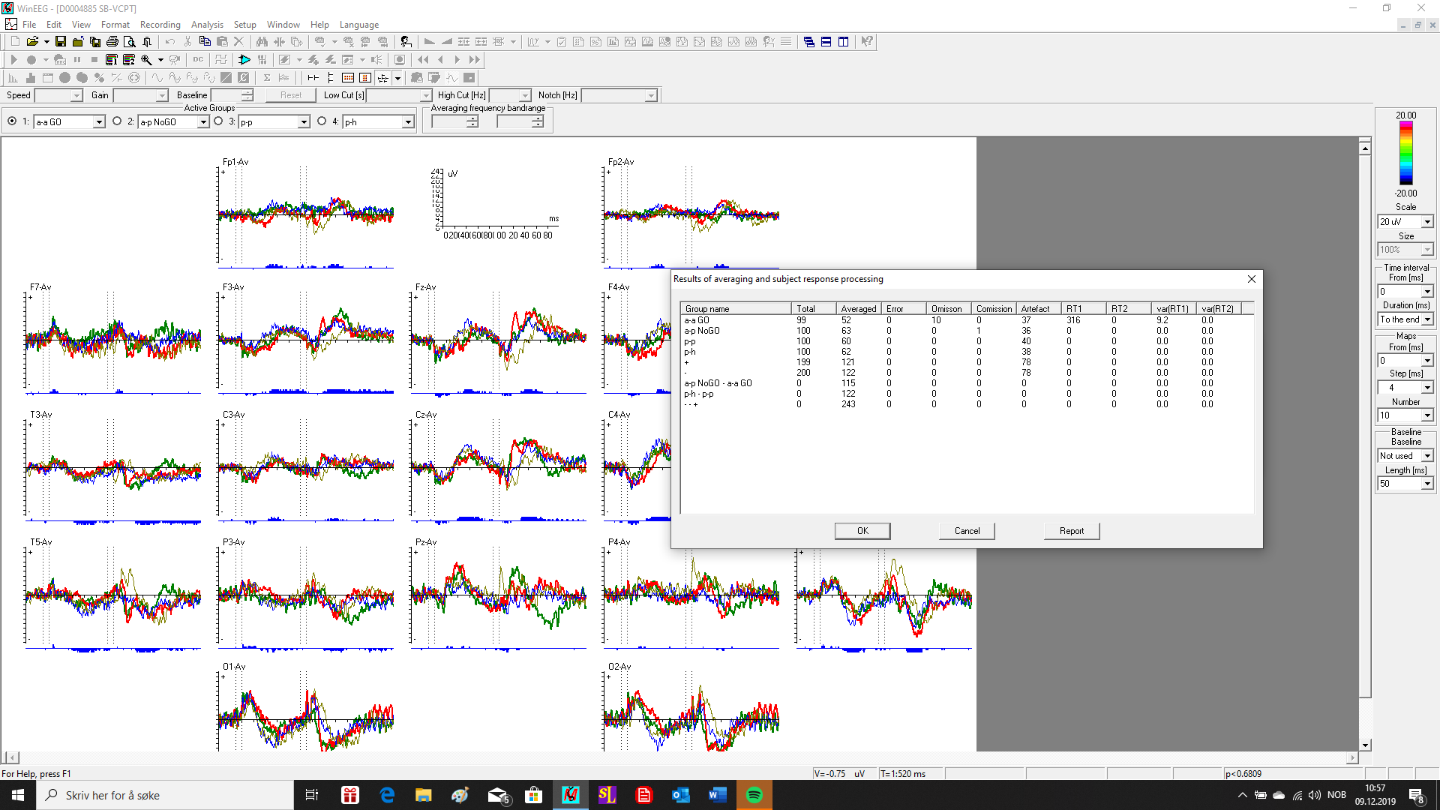
Task: Click the Print icon in toolbar
Action: click(112, 42)
